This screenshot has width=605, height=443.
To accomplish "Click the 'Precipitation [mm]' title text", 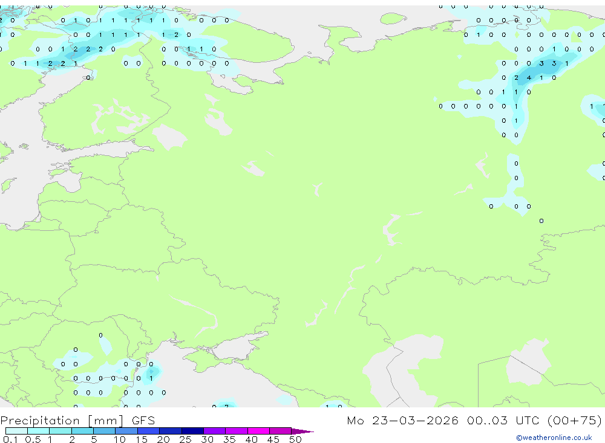I will point(62,421).
